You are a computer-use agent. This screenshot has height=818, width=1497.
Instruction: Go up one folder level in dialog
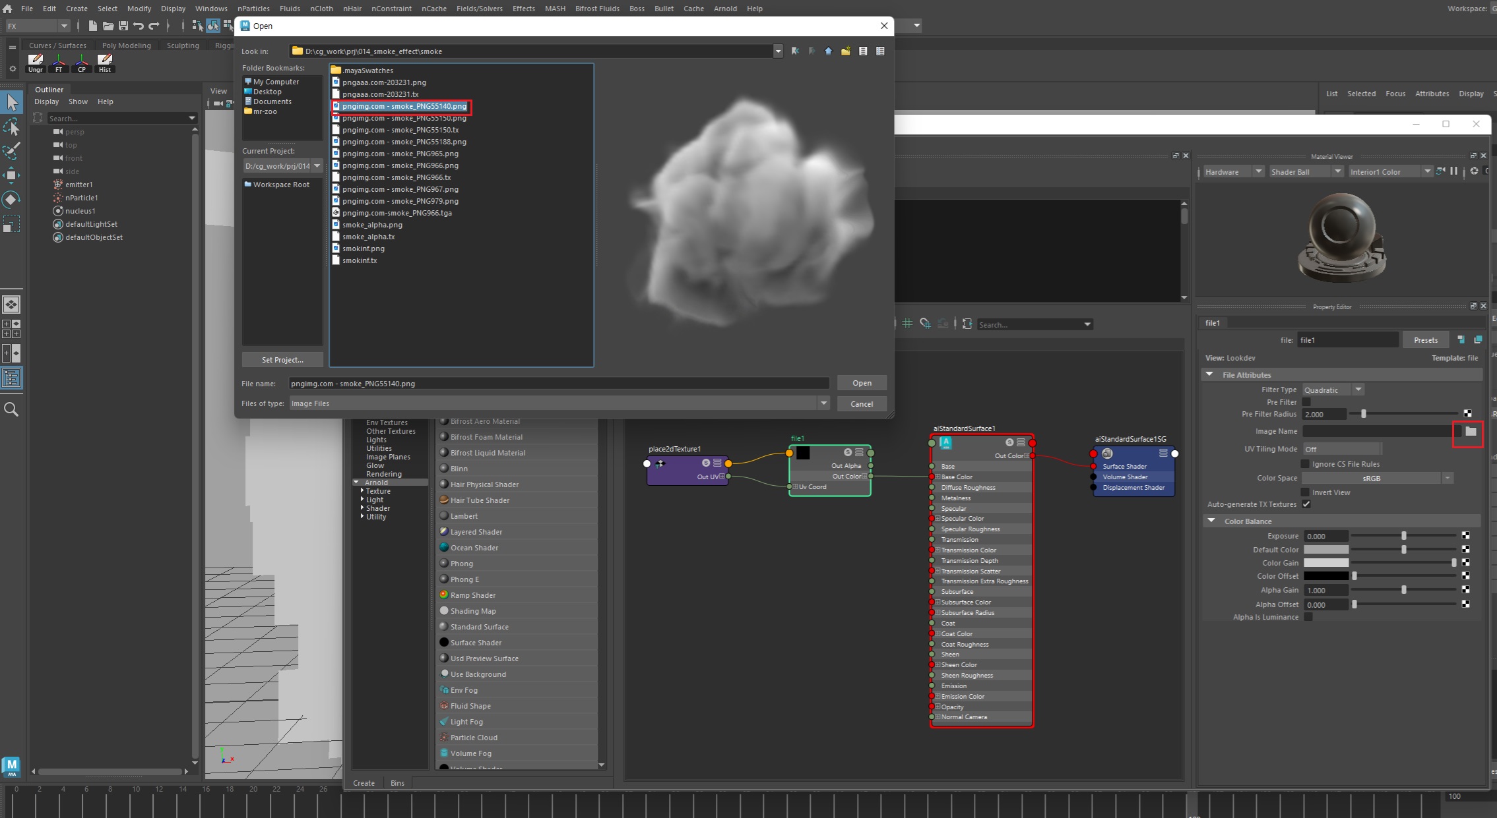(829, 51)
